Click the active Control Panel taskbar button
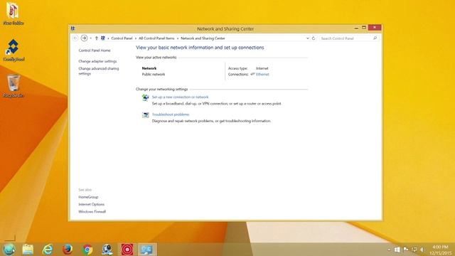 point(147,250)
